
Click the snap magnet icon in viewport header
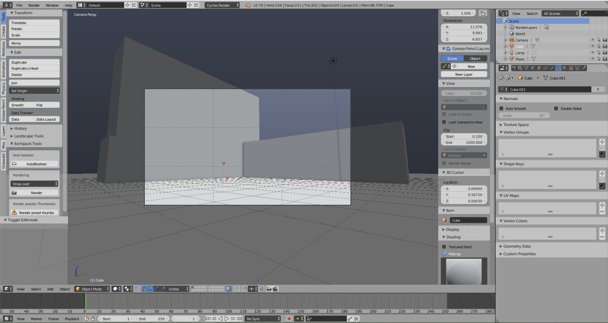pos(244,289)
